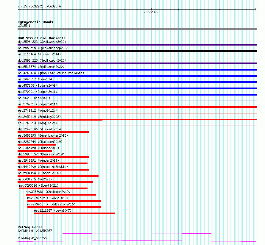Click the red bar for dgv1249n106

(x=53, y=132)
